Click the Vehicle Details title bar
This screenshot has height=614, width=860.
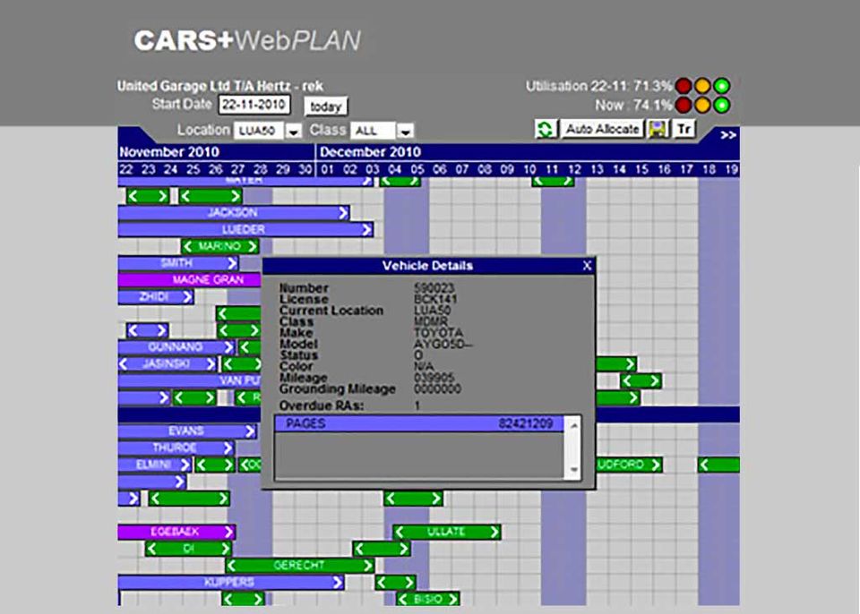pos(428,266)
